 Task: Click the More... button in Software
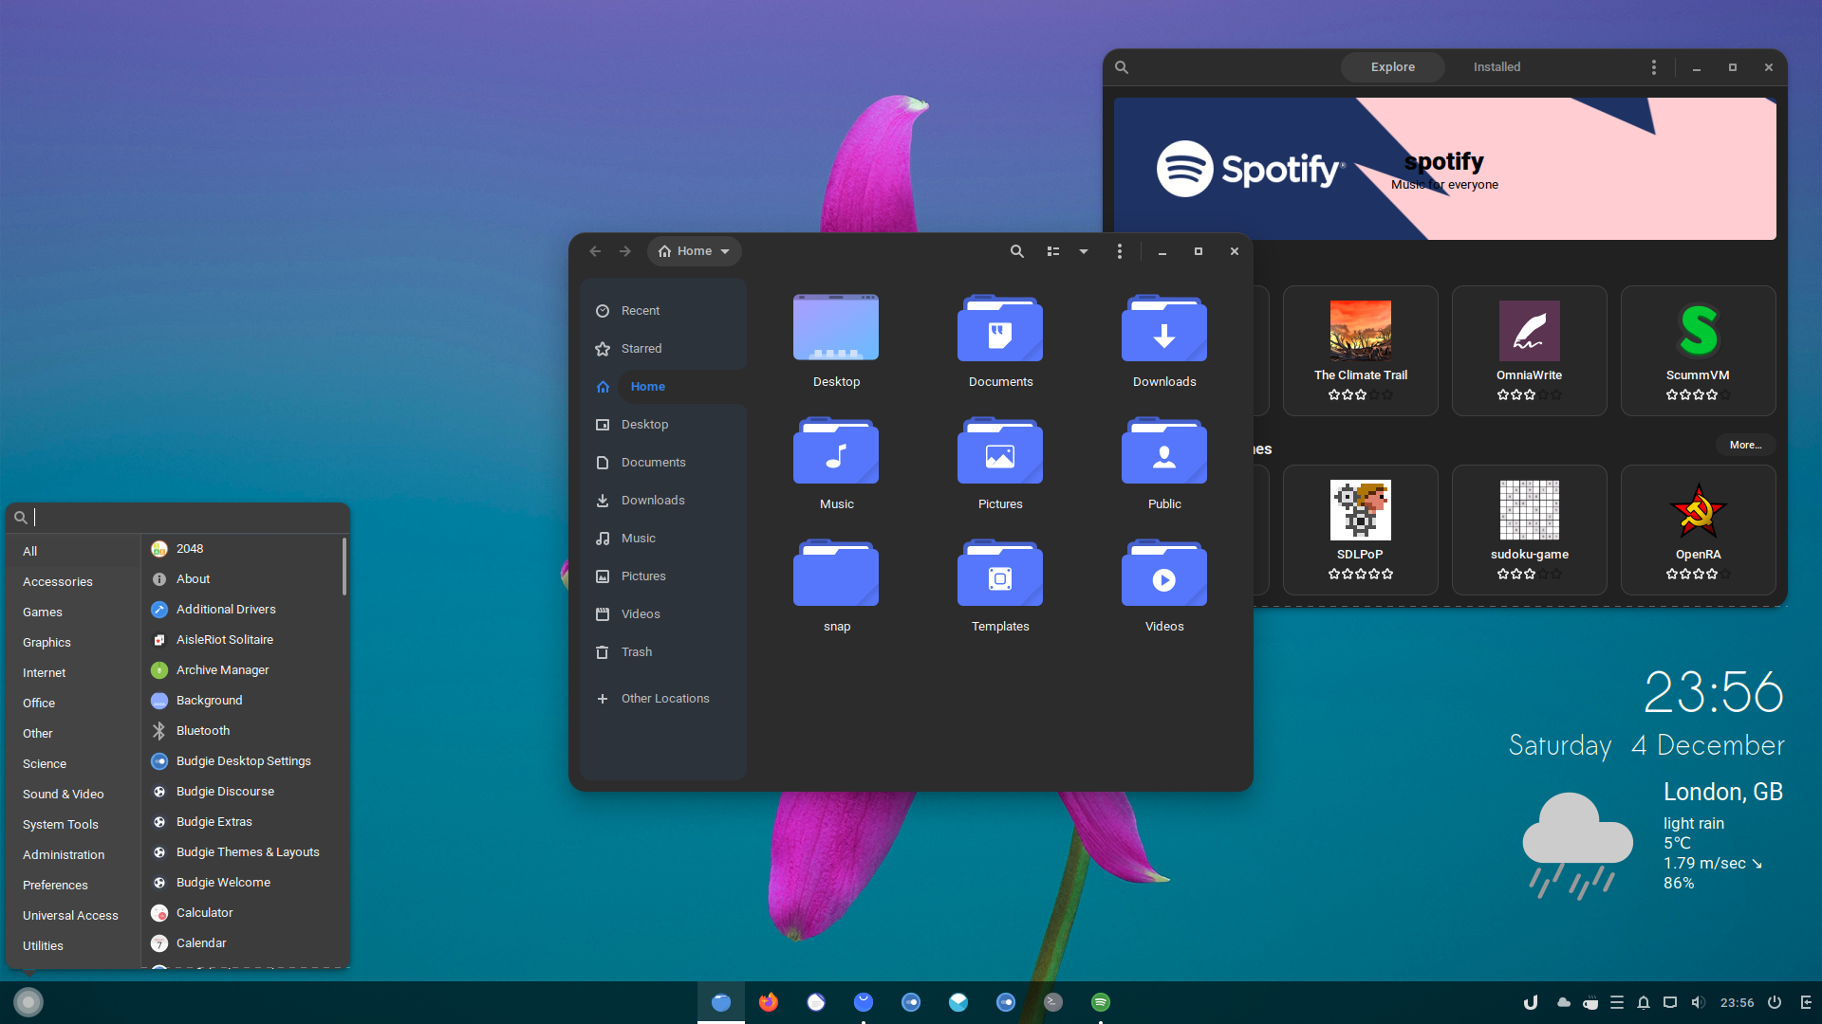1745,445
